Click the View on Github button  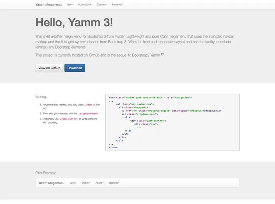(x=49, y=68)
